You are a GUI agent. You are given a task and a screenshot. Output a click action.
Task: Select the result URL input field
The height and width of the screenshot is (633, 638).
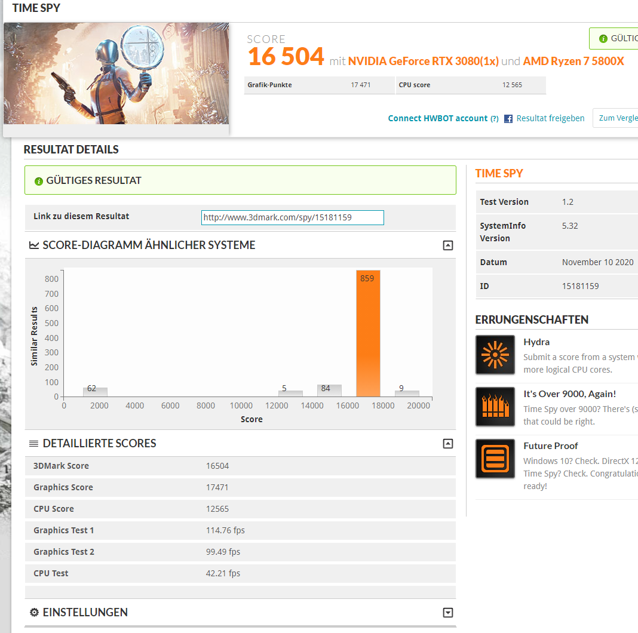click(x=292, y=217)
